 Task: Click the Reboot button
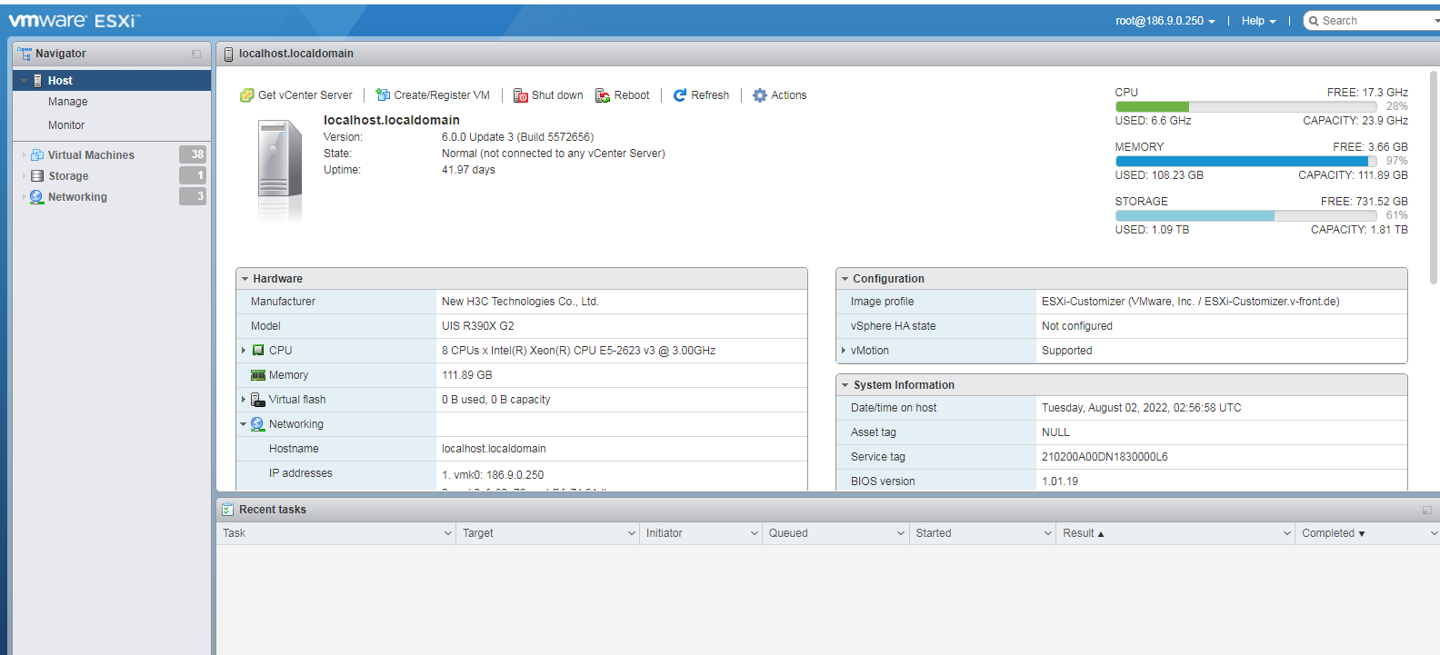tap(623, 95)
